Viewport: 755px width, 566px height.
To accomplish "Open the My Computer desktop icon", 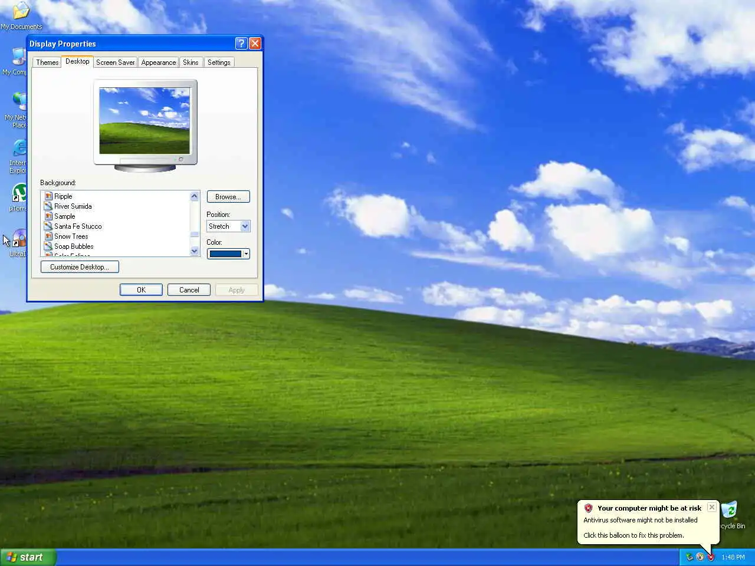I will click(19, 57).
